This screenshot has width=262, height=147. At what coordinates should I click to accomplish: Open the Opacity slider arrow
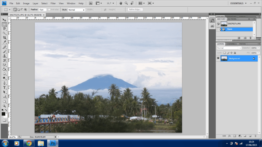(x=259, y=48)
